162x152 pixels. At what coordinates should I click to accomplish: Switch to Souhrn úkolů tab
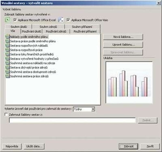point(18,27)
